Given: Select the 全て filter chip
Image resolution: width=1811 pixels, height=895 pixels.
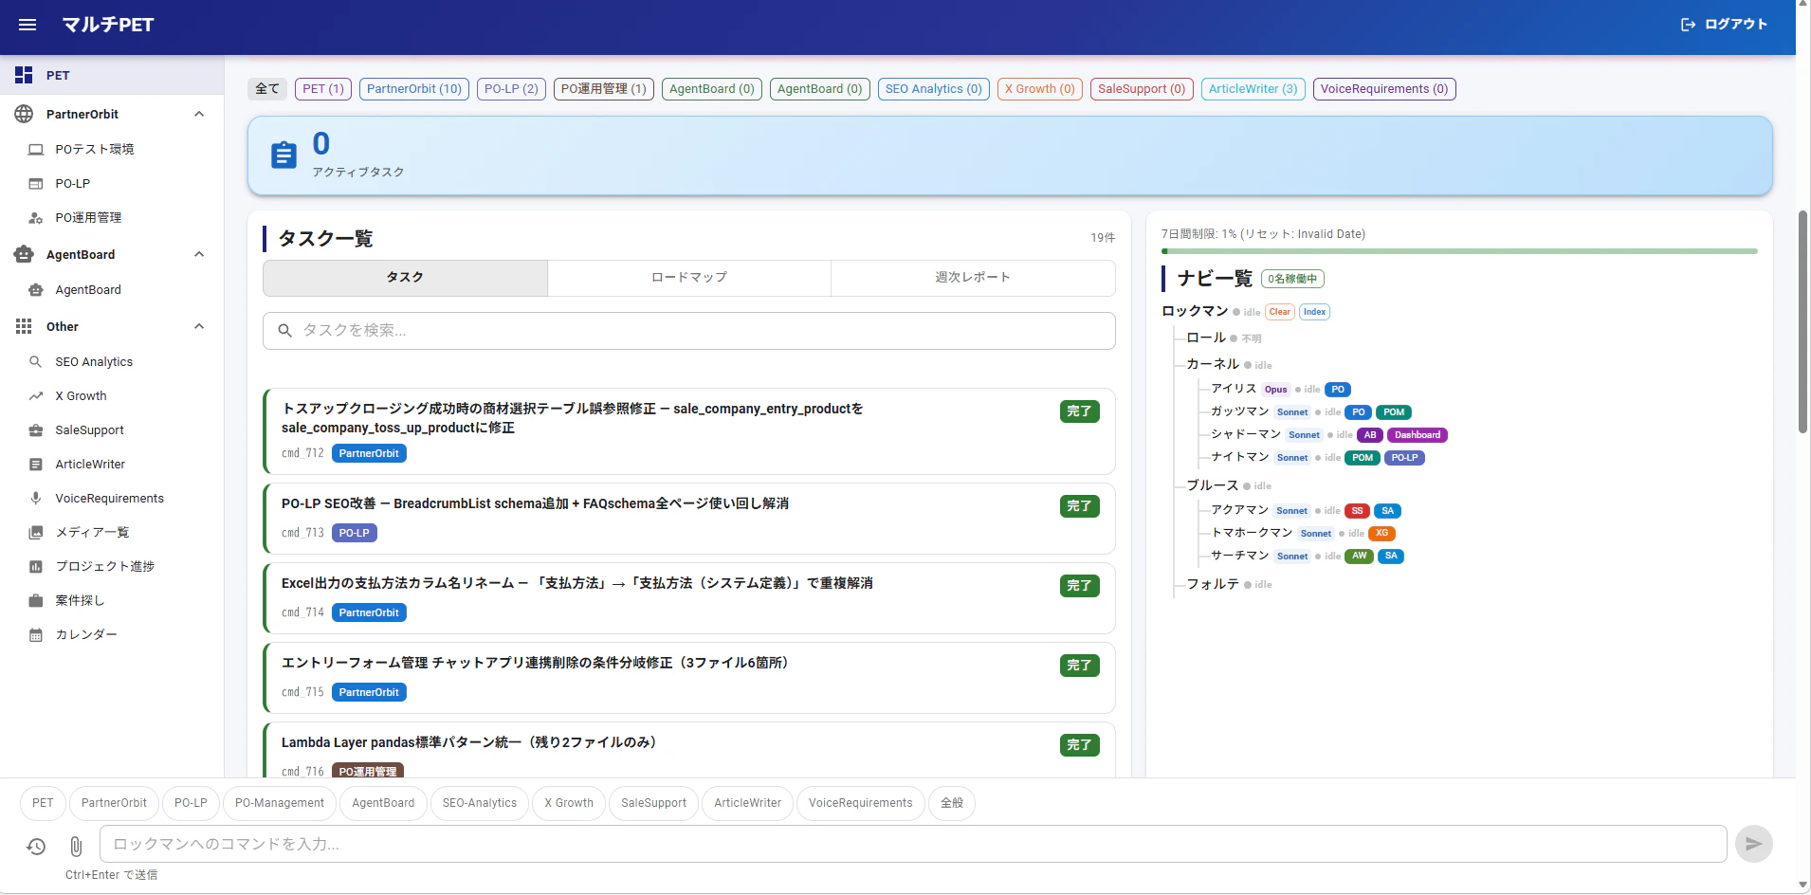Looking at the screenshot, I should 267,88.
